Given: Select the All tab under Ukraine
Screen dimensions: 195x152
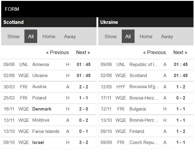Looking at the screenshot, I should (128, 36).
